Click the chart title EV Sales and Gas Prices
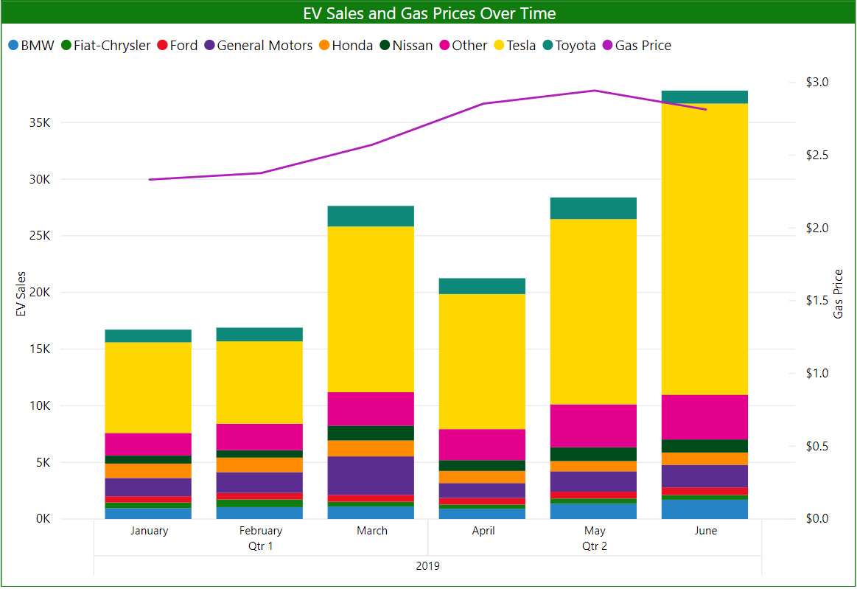 point(429,13)
